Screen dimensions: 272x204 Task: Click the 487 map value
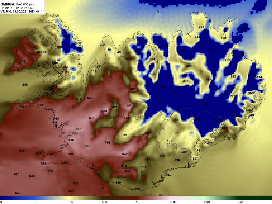[208, 80]
